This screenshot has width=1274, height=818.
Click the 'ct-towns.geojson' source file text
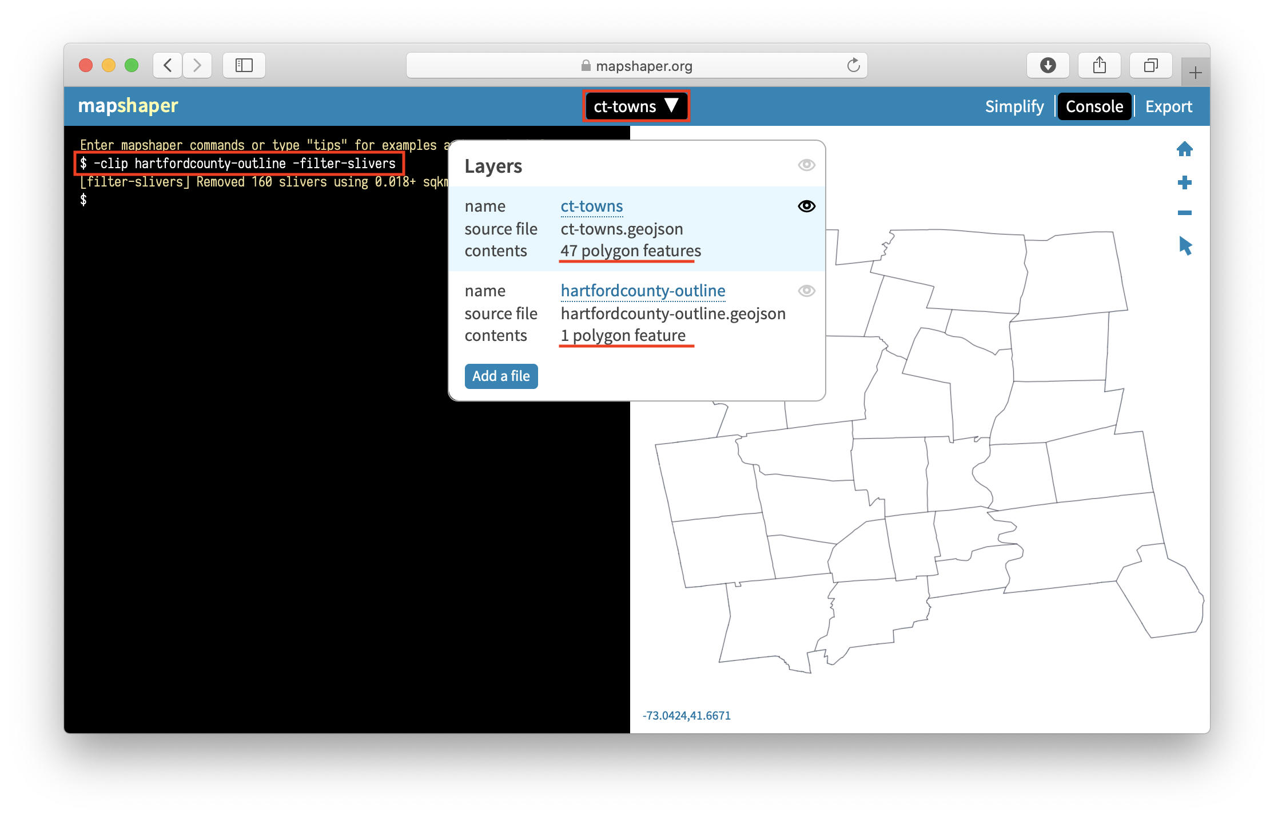click(x=622, y=229)
